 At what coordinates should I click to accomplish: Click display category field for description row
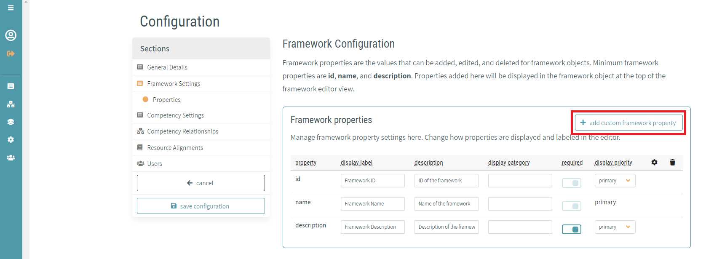tap(520, 227)
